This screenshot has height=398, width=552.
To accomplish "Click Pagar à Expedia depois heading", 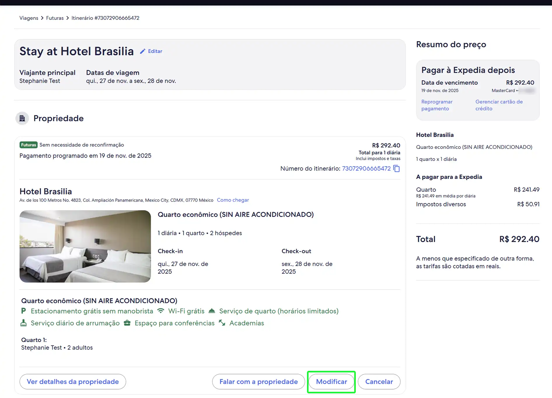I will [x=468, y=70].
